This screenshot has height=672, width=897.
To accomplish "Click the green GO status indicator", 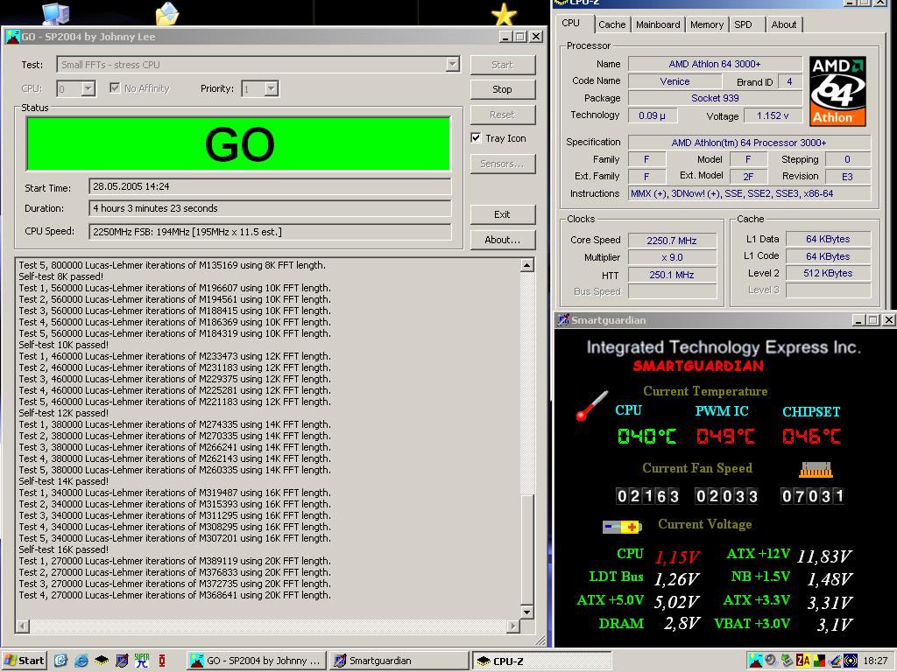I will (238, 143).
